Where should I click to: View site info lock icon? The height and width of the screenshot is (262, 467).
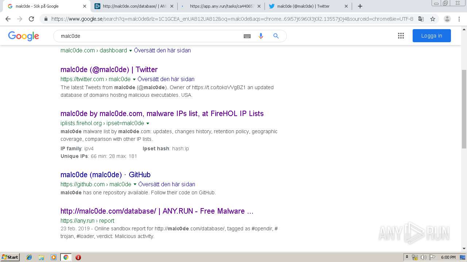coord(45,19)
